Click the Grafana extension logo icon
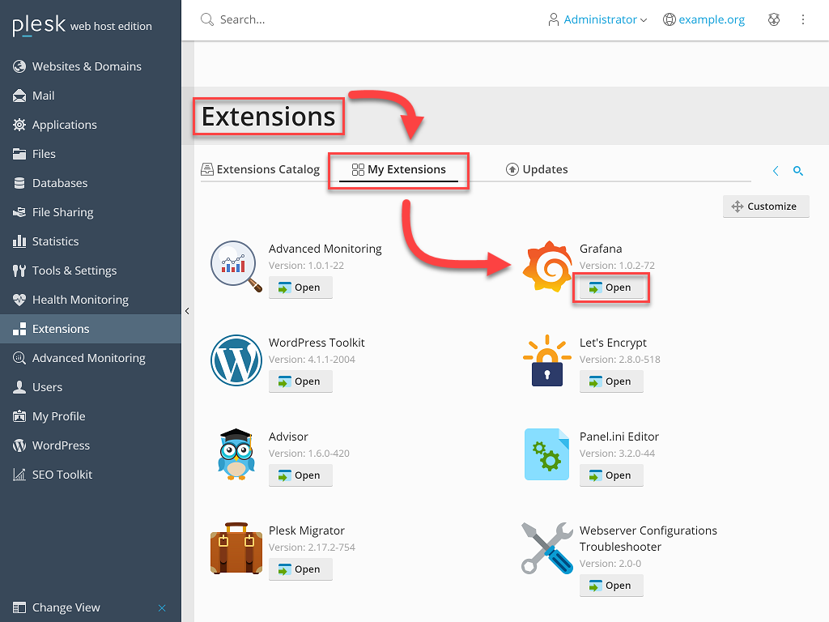The width and height of the screenshot is (829, 622). tap(548, 266)
